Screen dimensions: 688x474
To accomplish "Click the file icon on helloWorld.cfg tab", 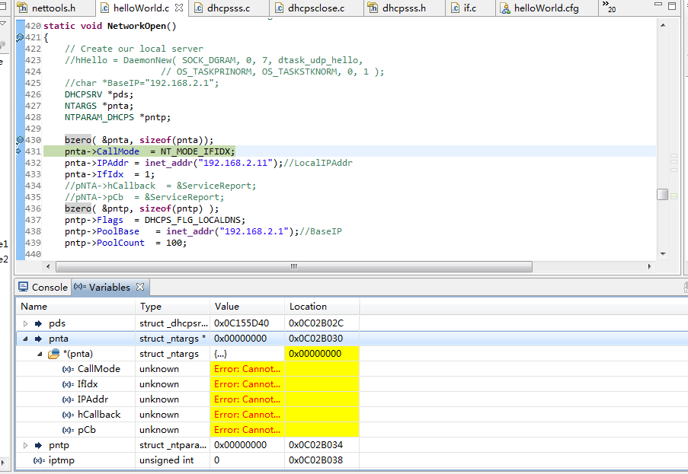I will click(x=503, y=9).
